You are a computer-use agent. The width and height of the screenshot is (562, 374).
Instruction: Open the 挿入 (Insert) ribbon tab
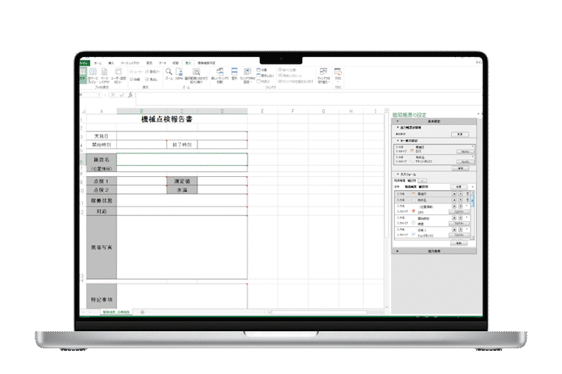[x=111, y=62]
